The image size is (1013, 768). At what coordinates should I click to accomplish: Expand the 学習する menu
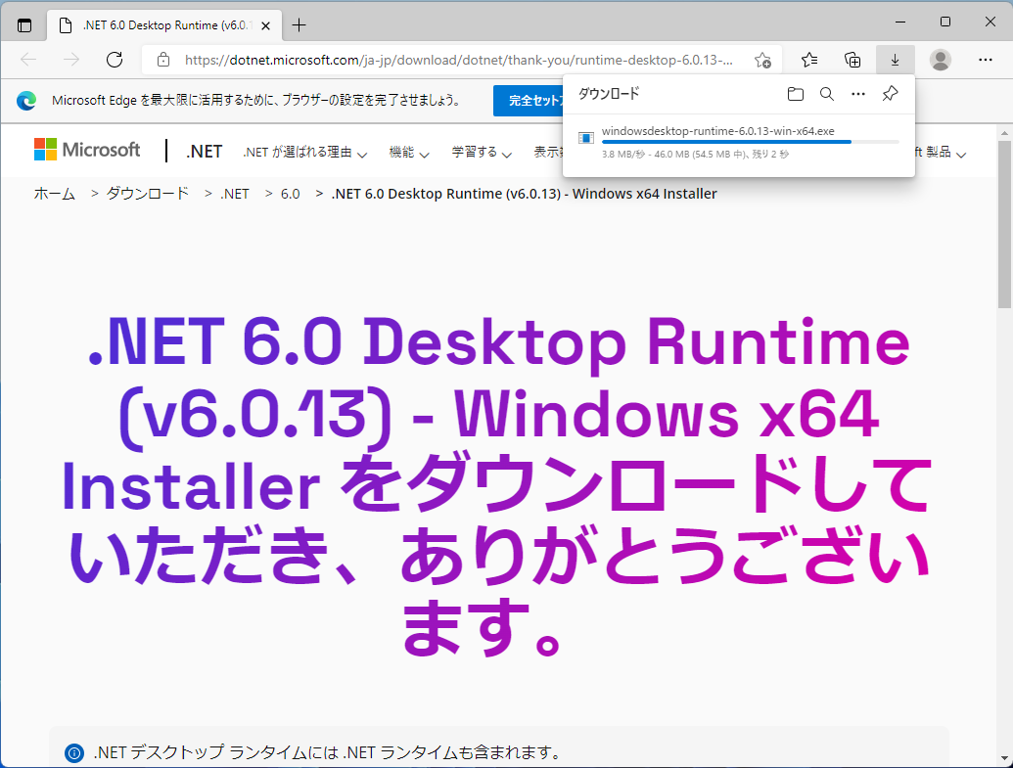click(x=482, y=153)
